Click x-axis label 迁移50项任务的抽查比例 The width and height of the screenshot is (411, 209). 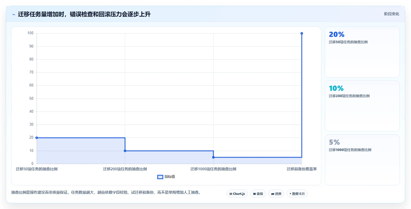tap(37, 169)
